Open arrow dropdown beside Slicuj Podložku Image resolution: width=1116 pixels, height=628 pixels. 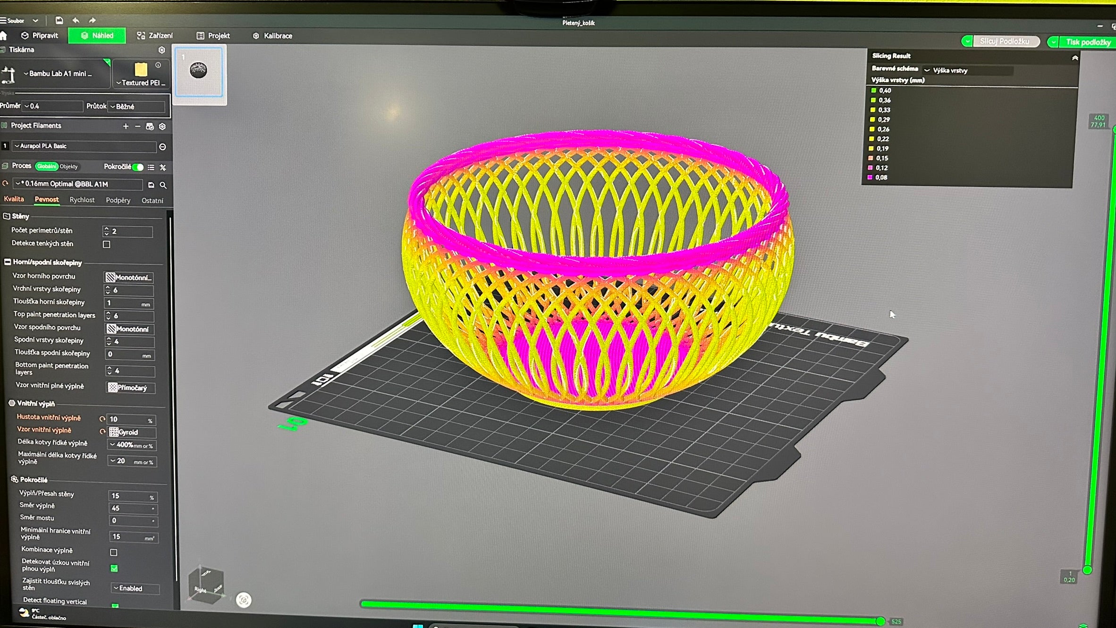(967, 42)
